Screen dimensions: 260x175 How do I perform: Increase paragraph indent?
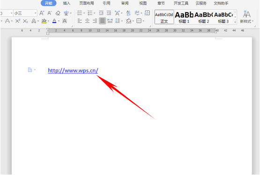click(109, 13)
